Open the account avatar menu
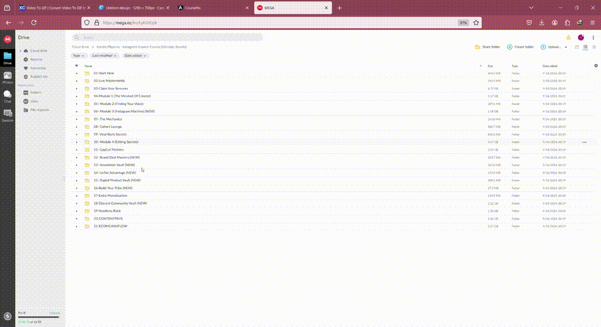 coord(581,37)
